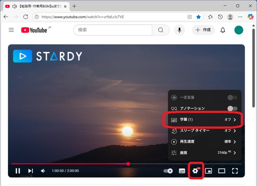Open the Copilot sidebar icon

click(250, 17)
